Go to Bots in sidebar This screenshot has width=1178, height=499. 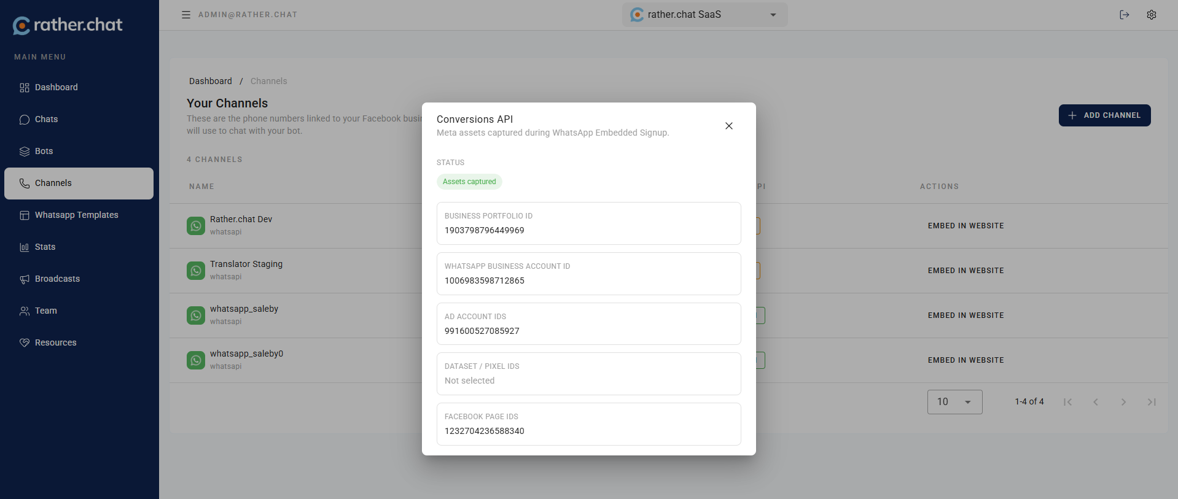(x=79, y=151)
